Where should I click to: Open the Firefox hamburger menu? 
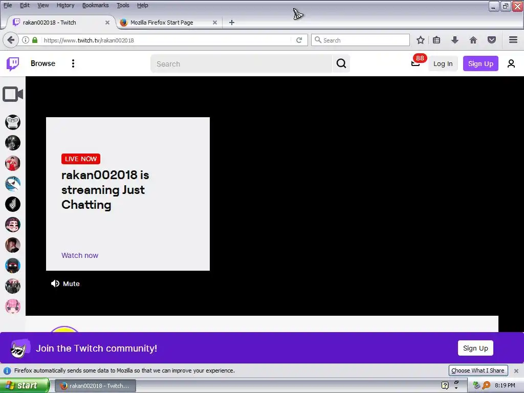(513, 40)
